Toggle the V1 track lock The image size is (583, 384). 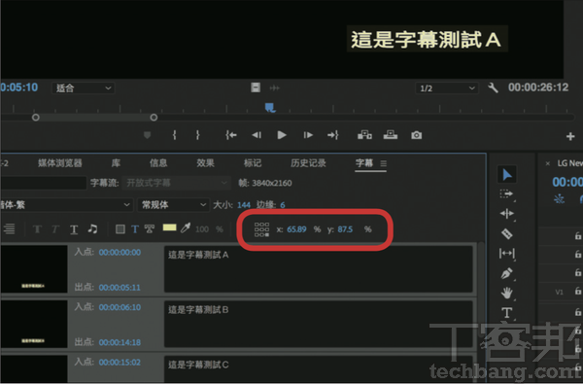pos(578,291)
